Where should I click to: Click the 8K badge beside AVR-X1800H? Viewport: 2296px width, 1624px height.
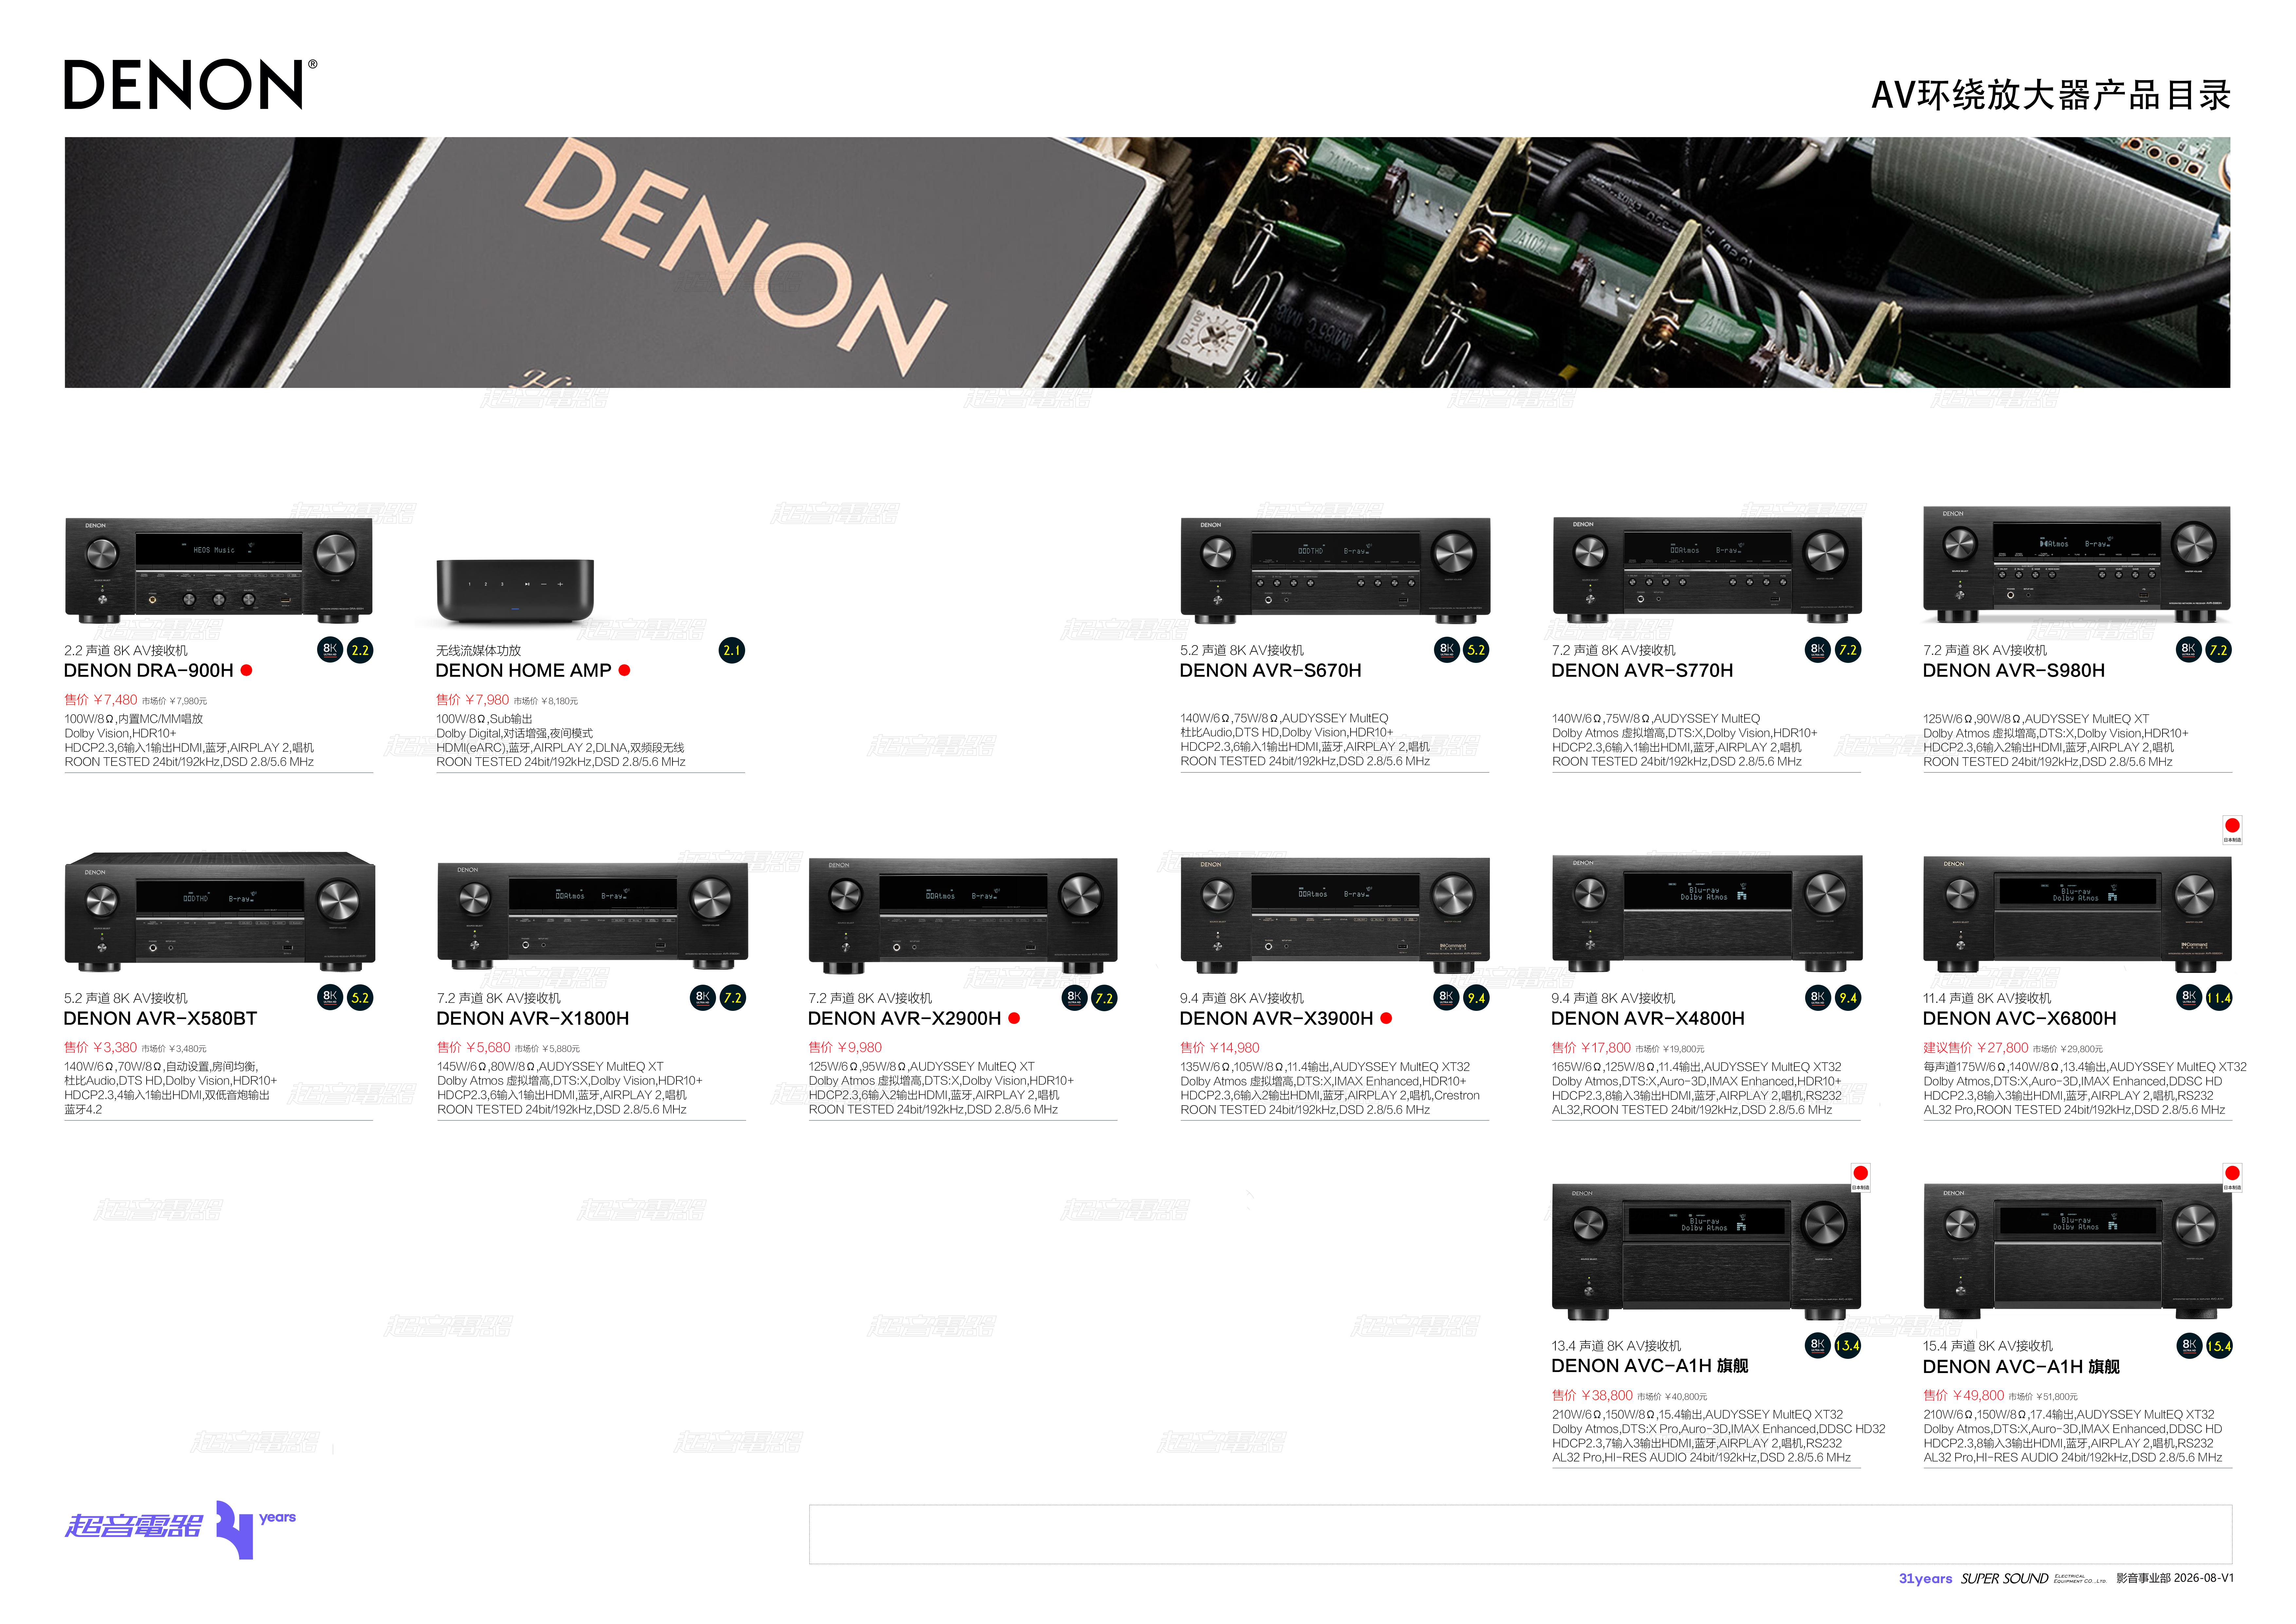(x=703, y=998)
